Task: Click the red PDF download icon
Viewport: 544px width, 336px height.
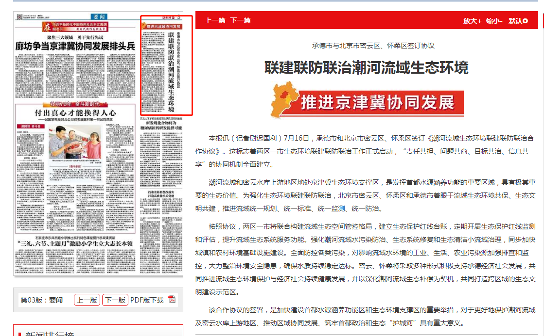Action: point(171,300)
